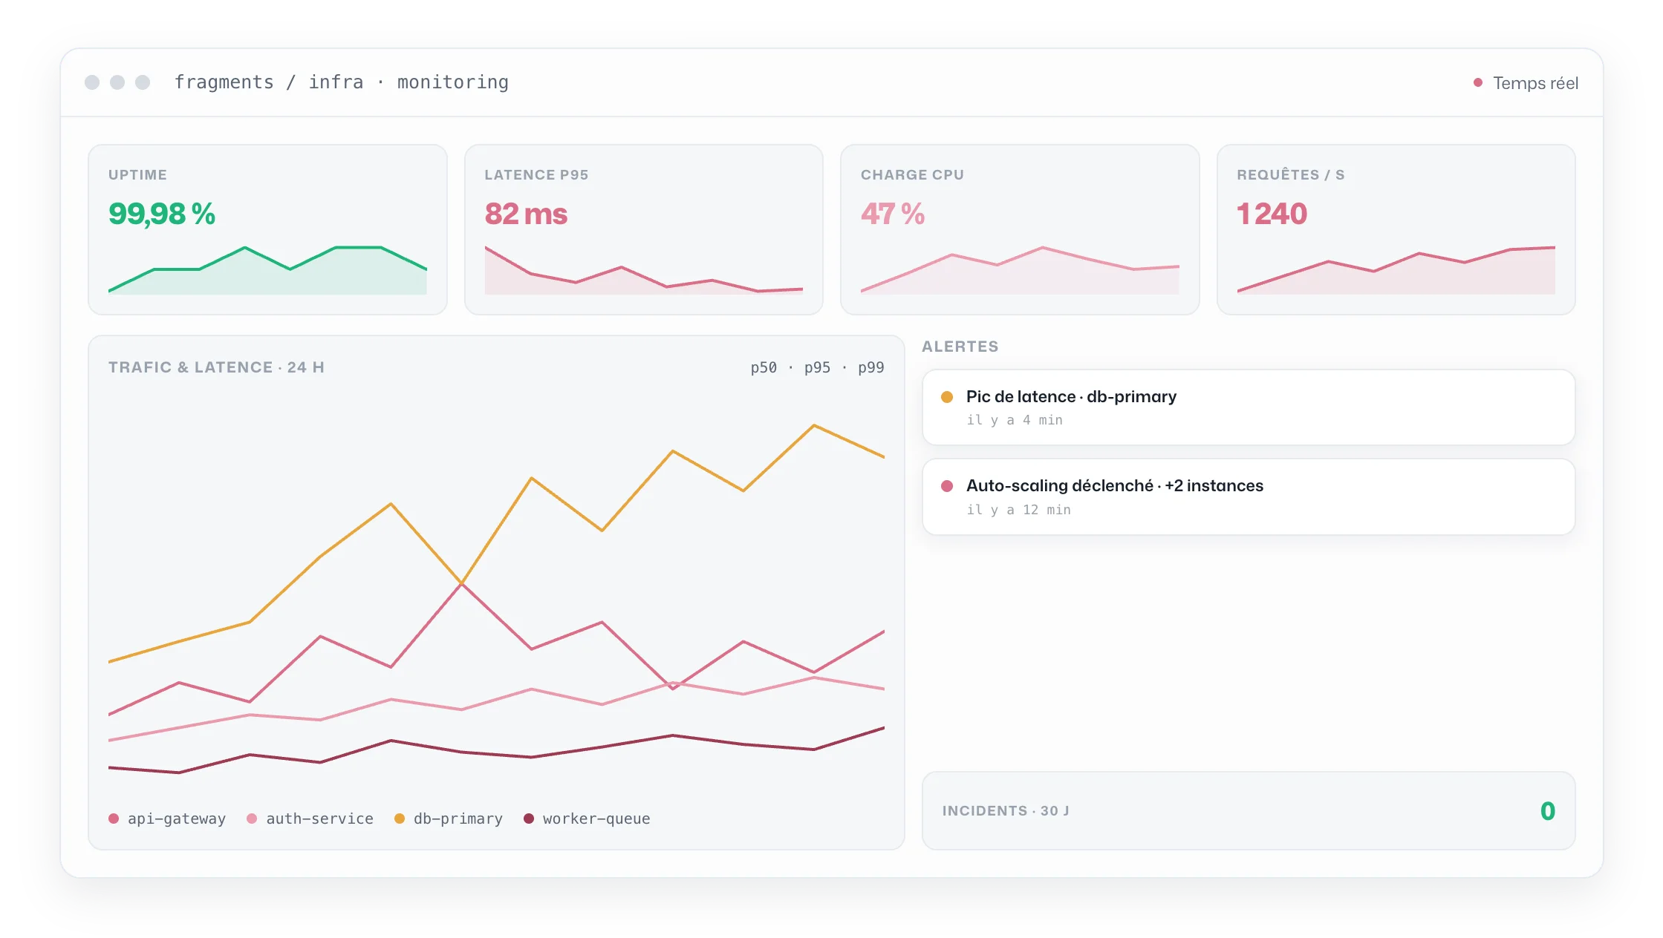Click the Latence P95 card label
The height and width of the screenshot is (938, 1663).
[x=536, y=175]
